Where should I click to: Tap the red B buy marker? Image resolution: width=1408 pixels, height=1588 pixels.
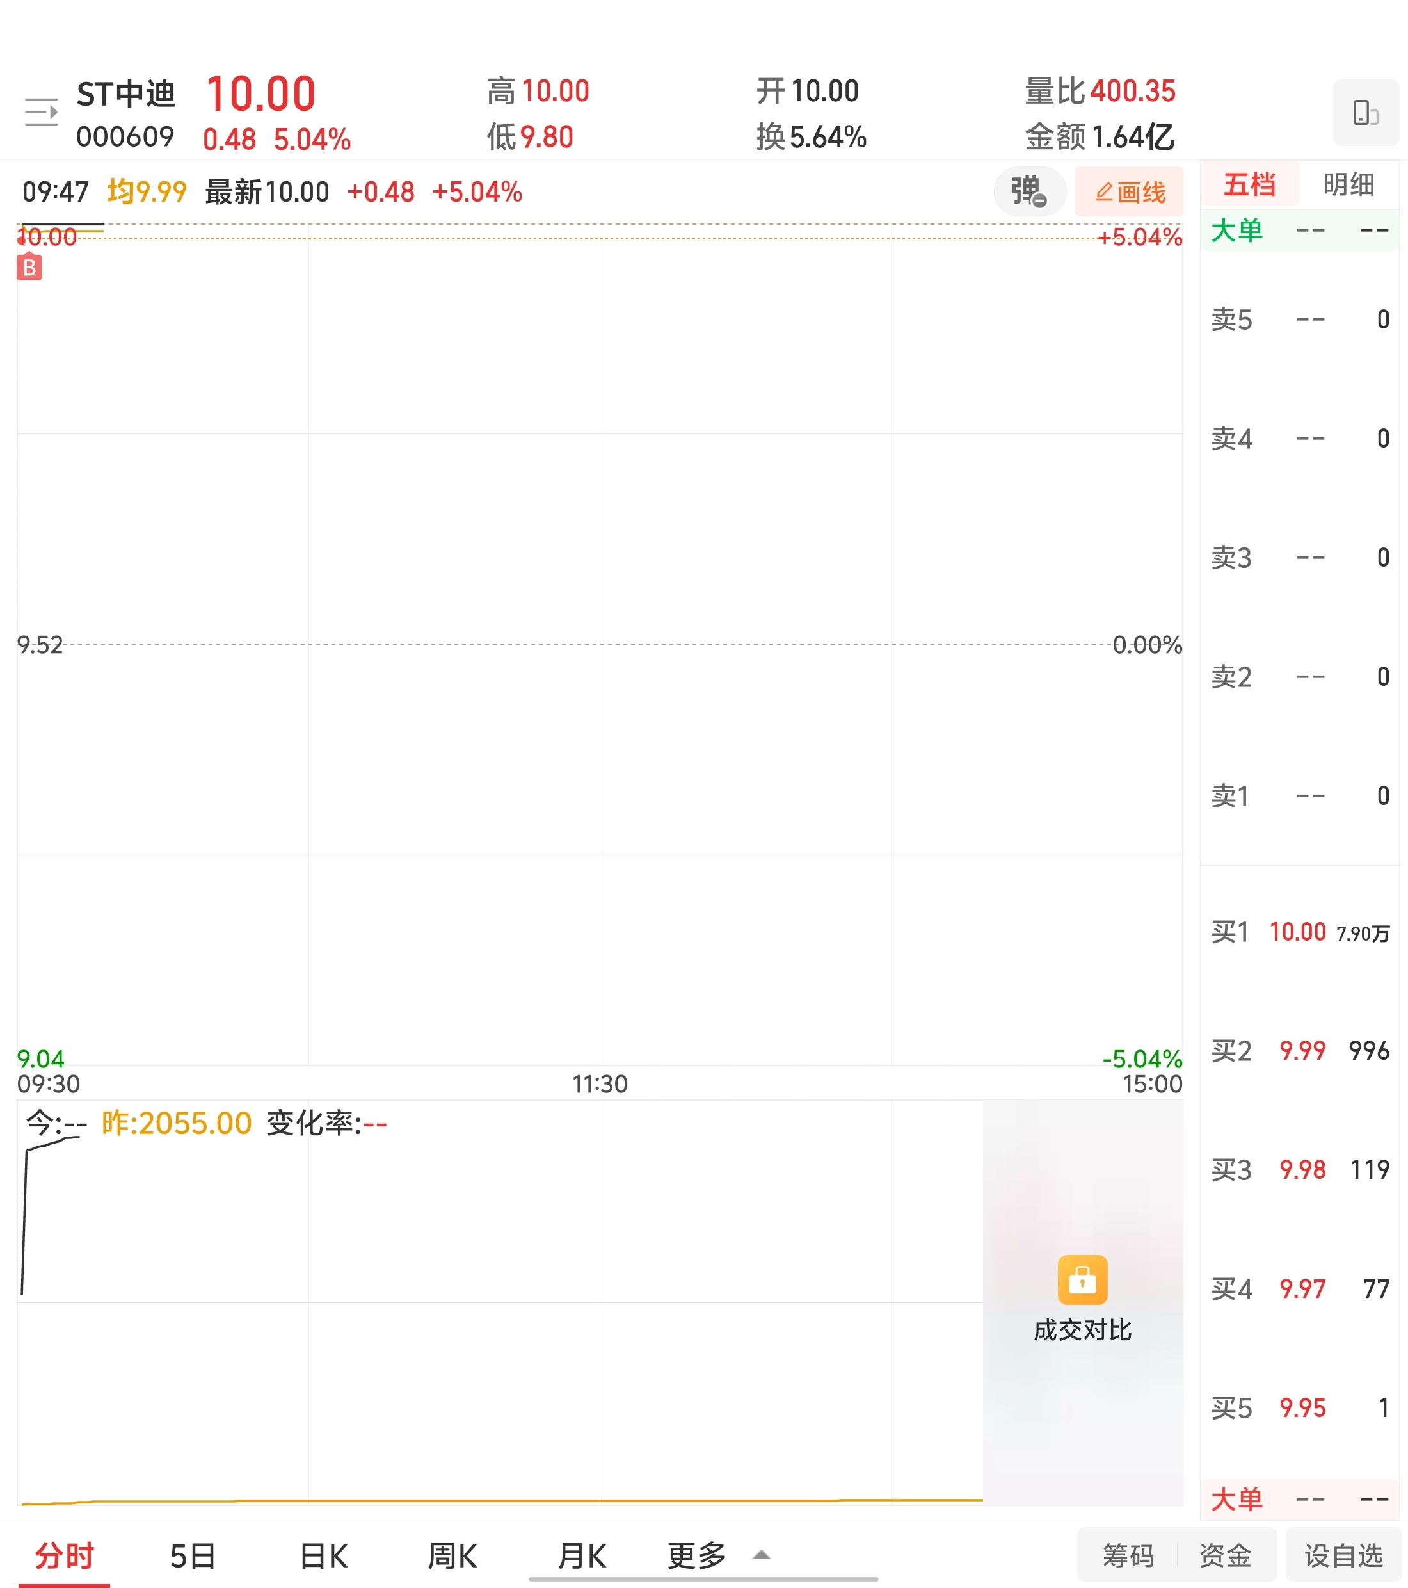click(29, 268)
